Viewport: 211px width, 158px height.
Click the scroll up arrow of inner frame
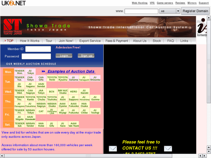point(209,18)
